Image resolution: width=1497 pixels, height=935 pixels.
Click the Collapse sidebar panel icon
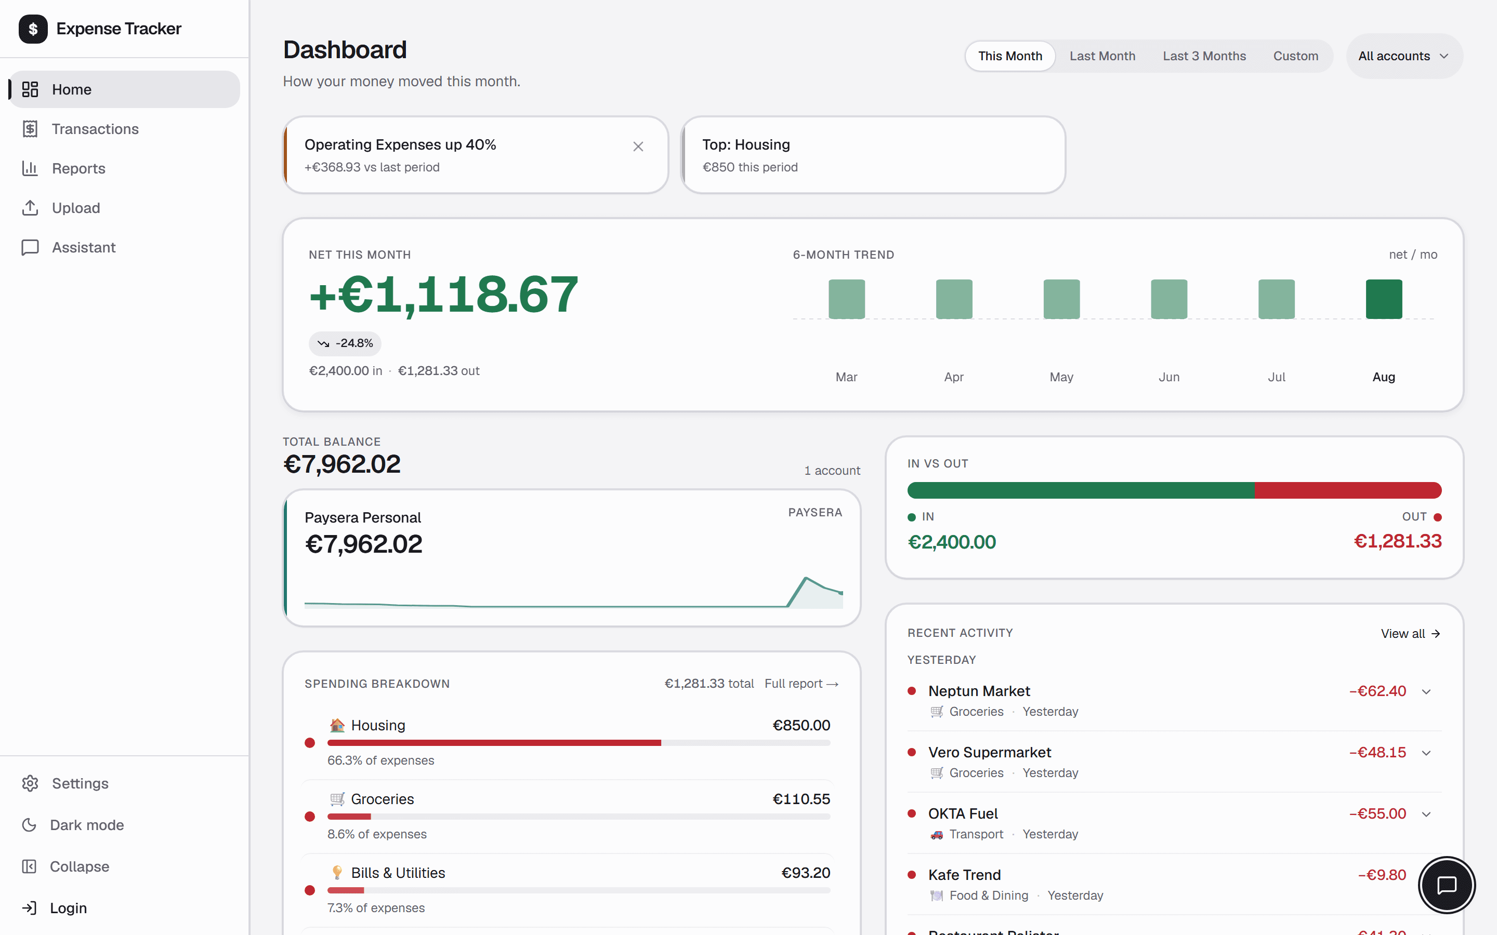point(29,866)
